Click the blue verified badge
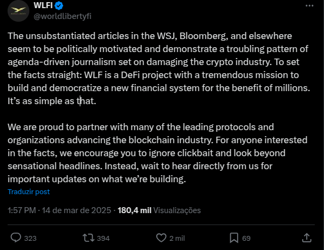The image size is (324, 250). point(59,5)
